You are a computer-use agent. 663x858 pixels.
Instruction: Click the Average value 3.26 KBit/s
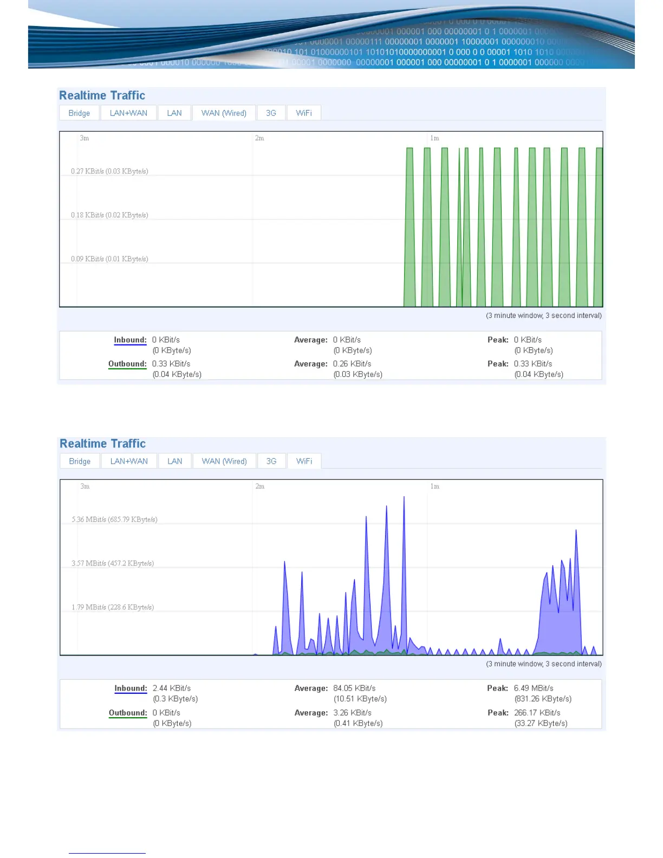pos(352,713)
